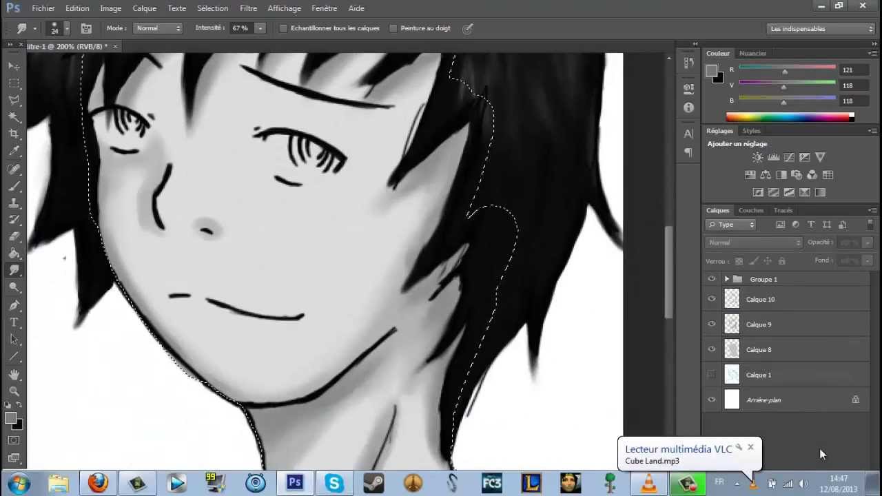Add a Levels adjustment
Viewport: 882px width, 496px height.
click(x=773, y=157)
